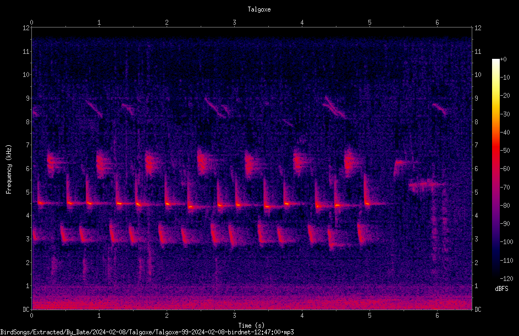Click the file path text at the bottom
This screenshot has height=336, width=519.
coord(147,332)
